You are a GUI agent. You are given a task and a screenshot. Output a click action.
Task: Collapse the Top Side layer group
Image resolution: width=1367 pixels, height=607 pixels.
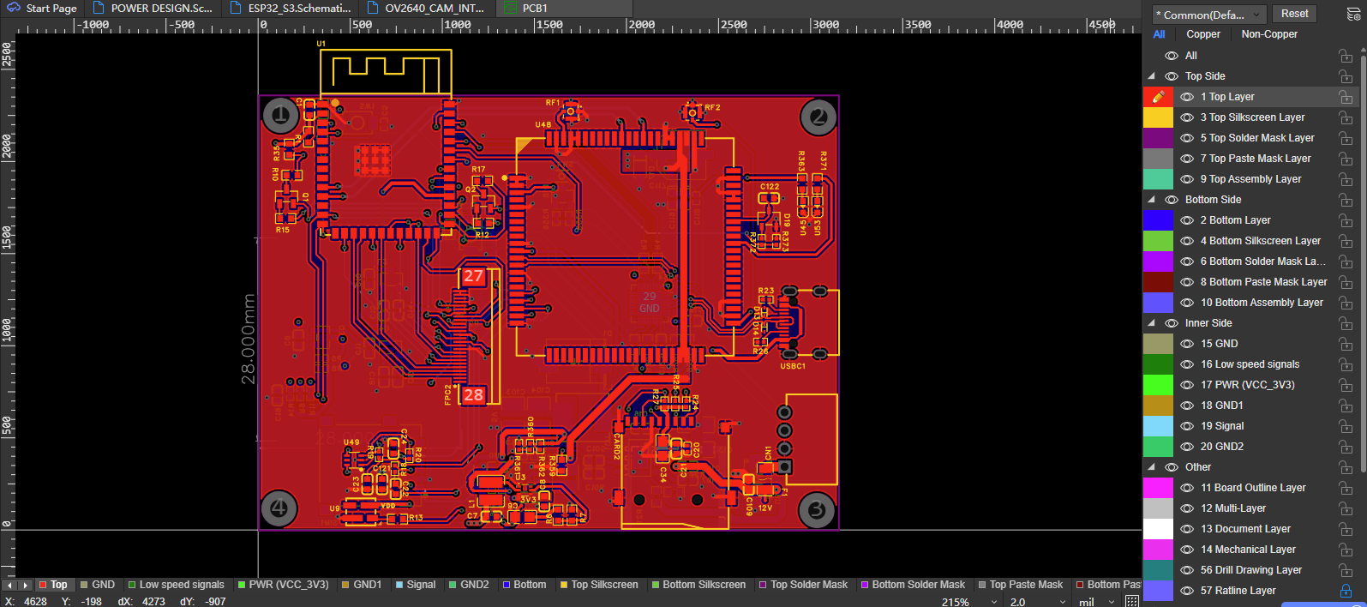[x=1151, y=76]
